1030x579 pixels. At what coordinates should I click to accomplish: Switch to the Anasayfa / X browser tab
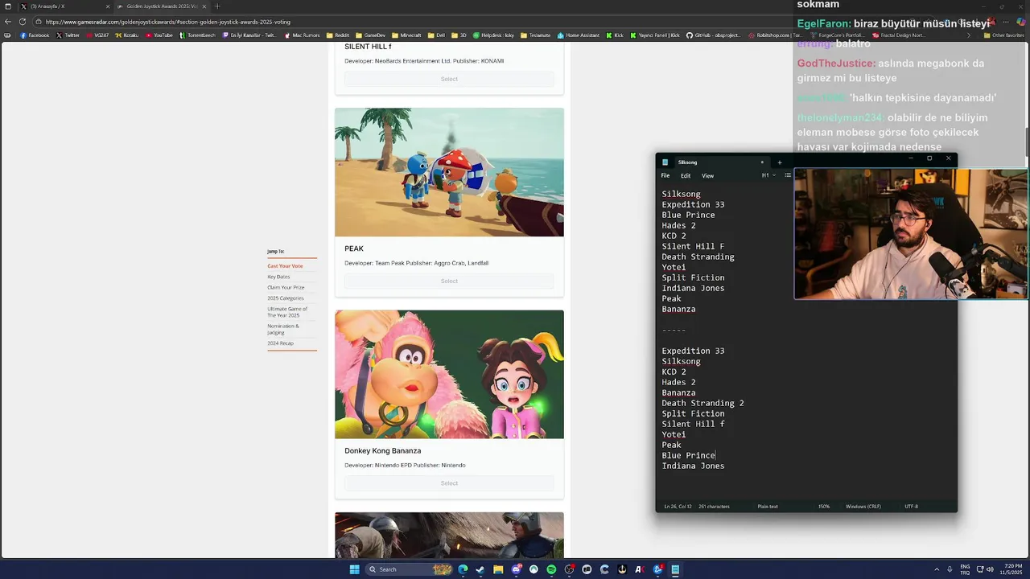click(64, 6)
